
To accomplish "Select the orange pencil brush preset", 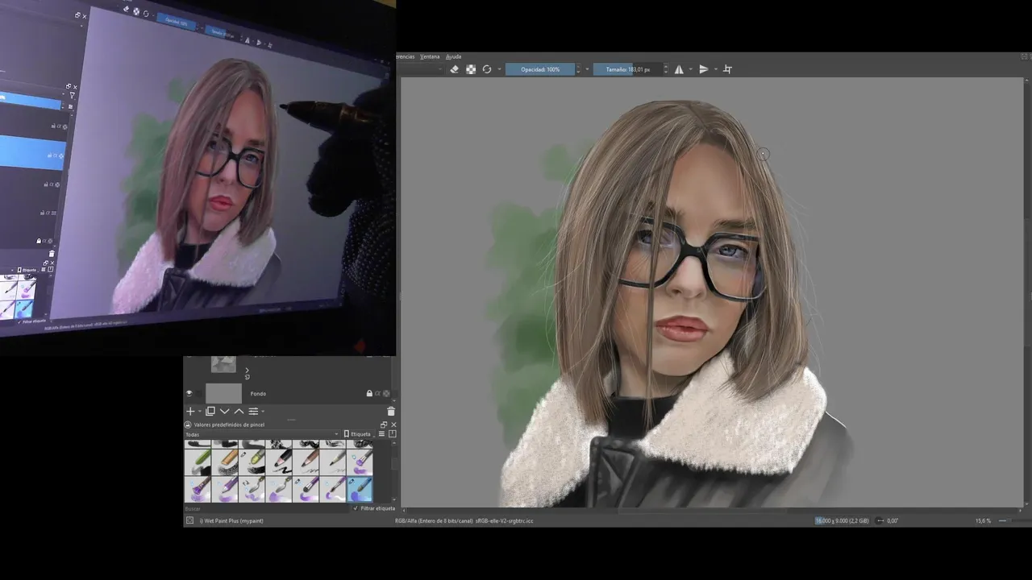I will coord(225,462).
